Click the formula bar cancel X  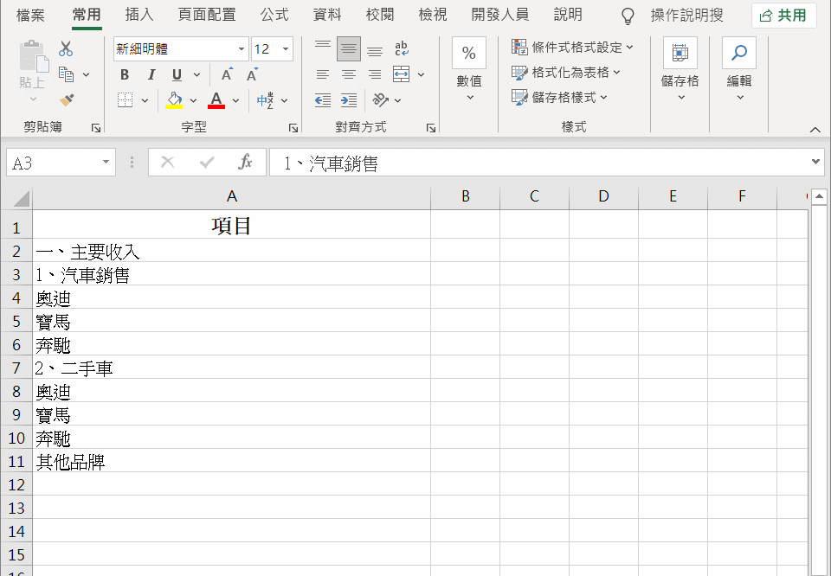coord(167,162)
